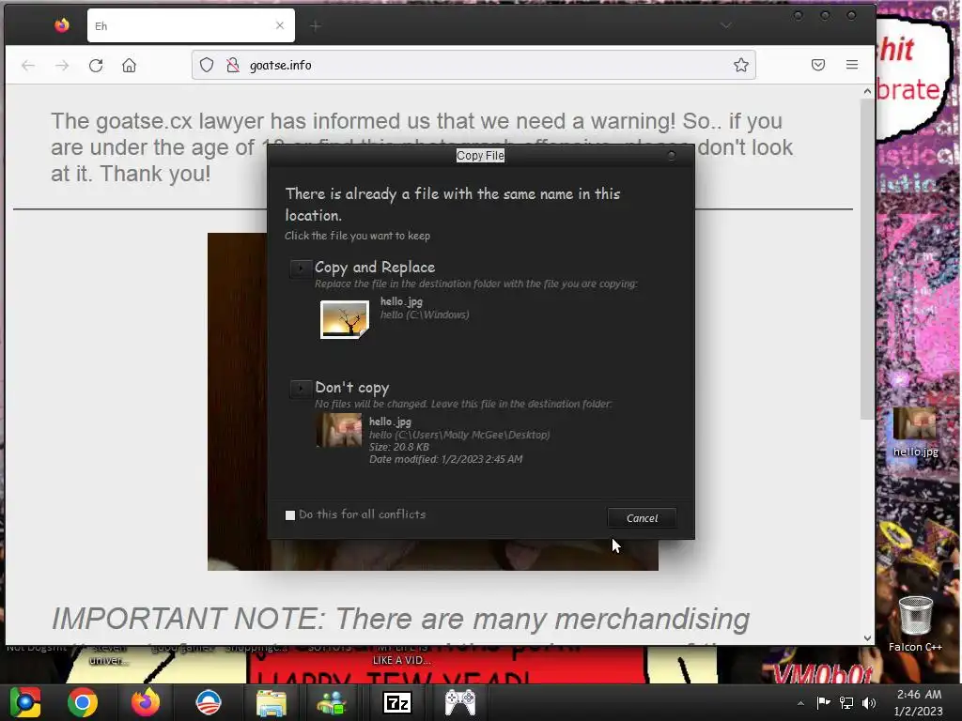The width and height of the screenshot is (962, 721).
Task: Tick 'Do this for all conflicts' checkbox
Action: pos(290,515)
